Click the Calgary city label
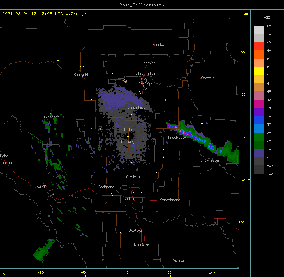284x277 pixels. click(131, 198)
